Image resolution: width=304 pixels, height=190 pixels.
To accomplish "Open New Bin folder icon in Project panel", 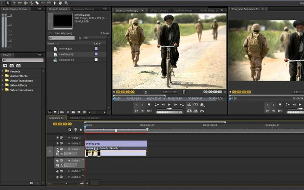I will pyautogui.click(x=73, y=112).
